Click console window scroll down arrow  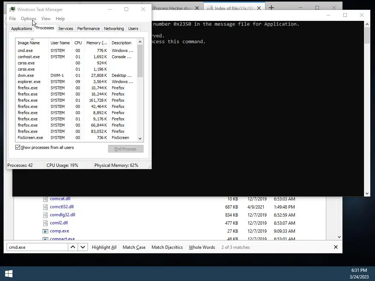(367, 194)
